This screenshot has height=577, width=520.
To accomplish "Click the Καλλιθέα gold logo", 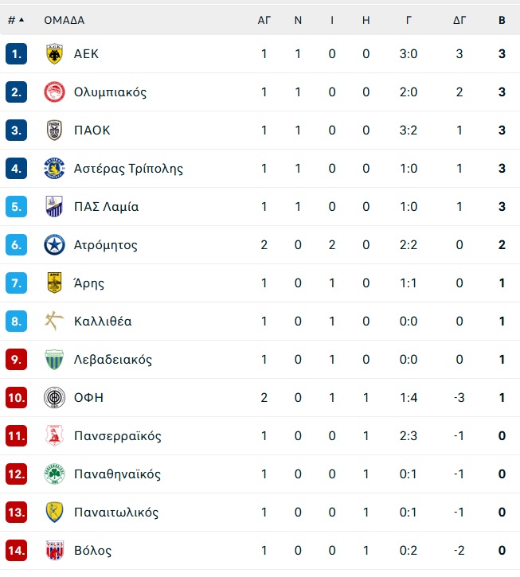I will pos(54,322).
